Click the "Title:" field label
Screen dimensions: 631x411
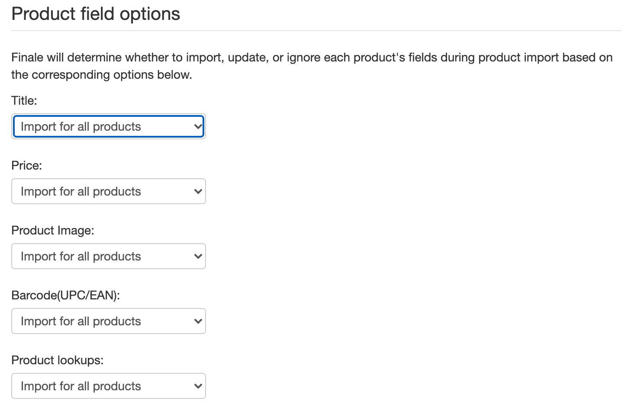(24, 100)
